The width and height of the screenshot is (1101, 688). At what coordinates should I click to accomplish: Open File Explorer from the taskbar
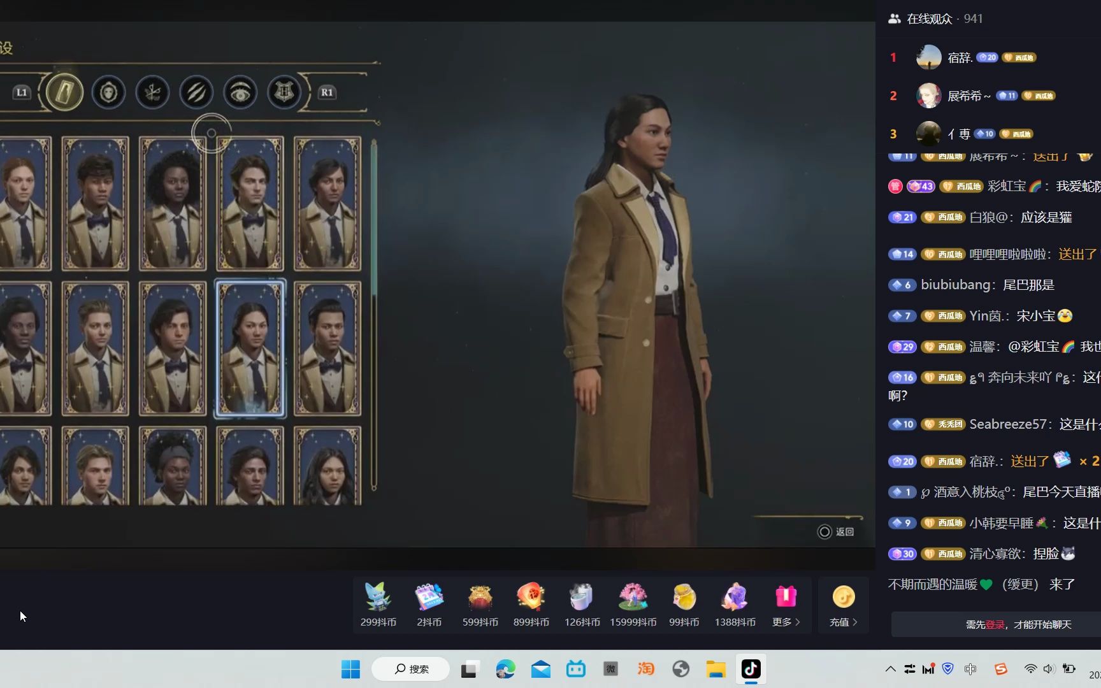click(x=716, y=669)
